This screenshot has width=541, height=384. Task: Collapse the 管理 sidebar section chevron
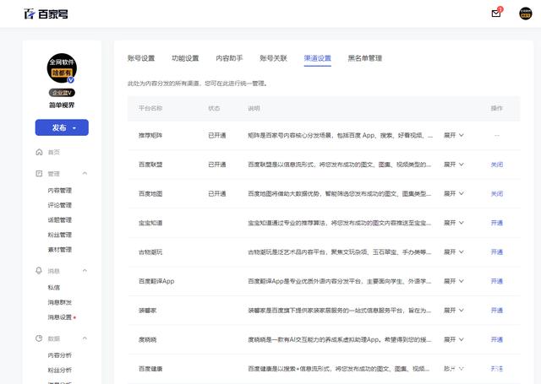pyautogui.click(x=85, y=173)
